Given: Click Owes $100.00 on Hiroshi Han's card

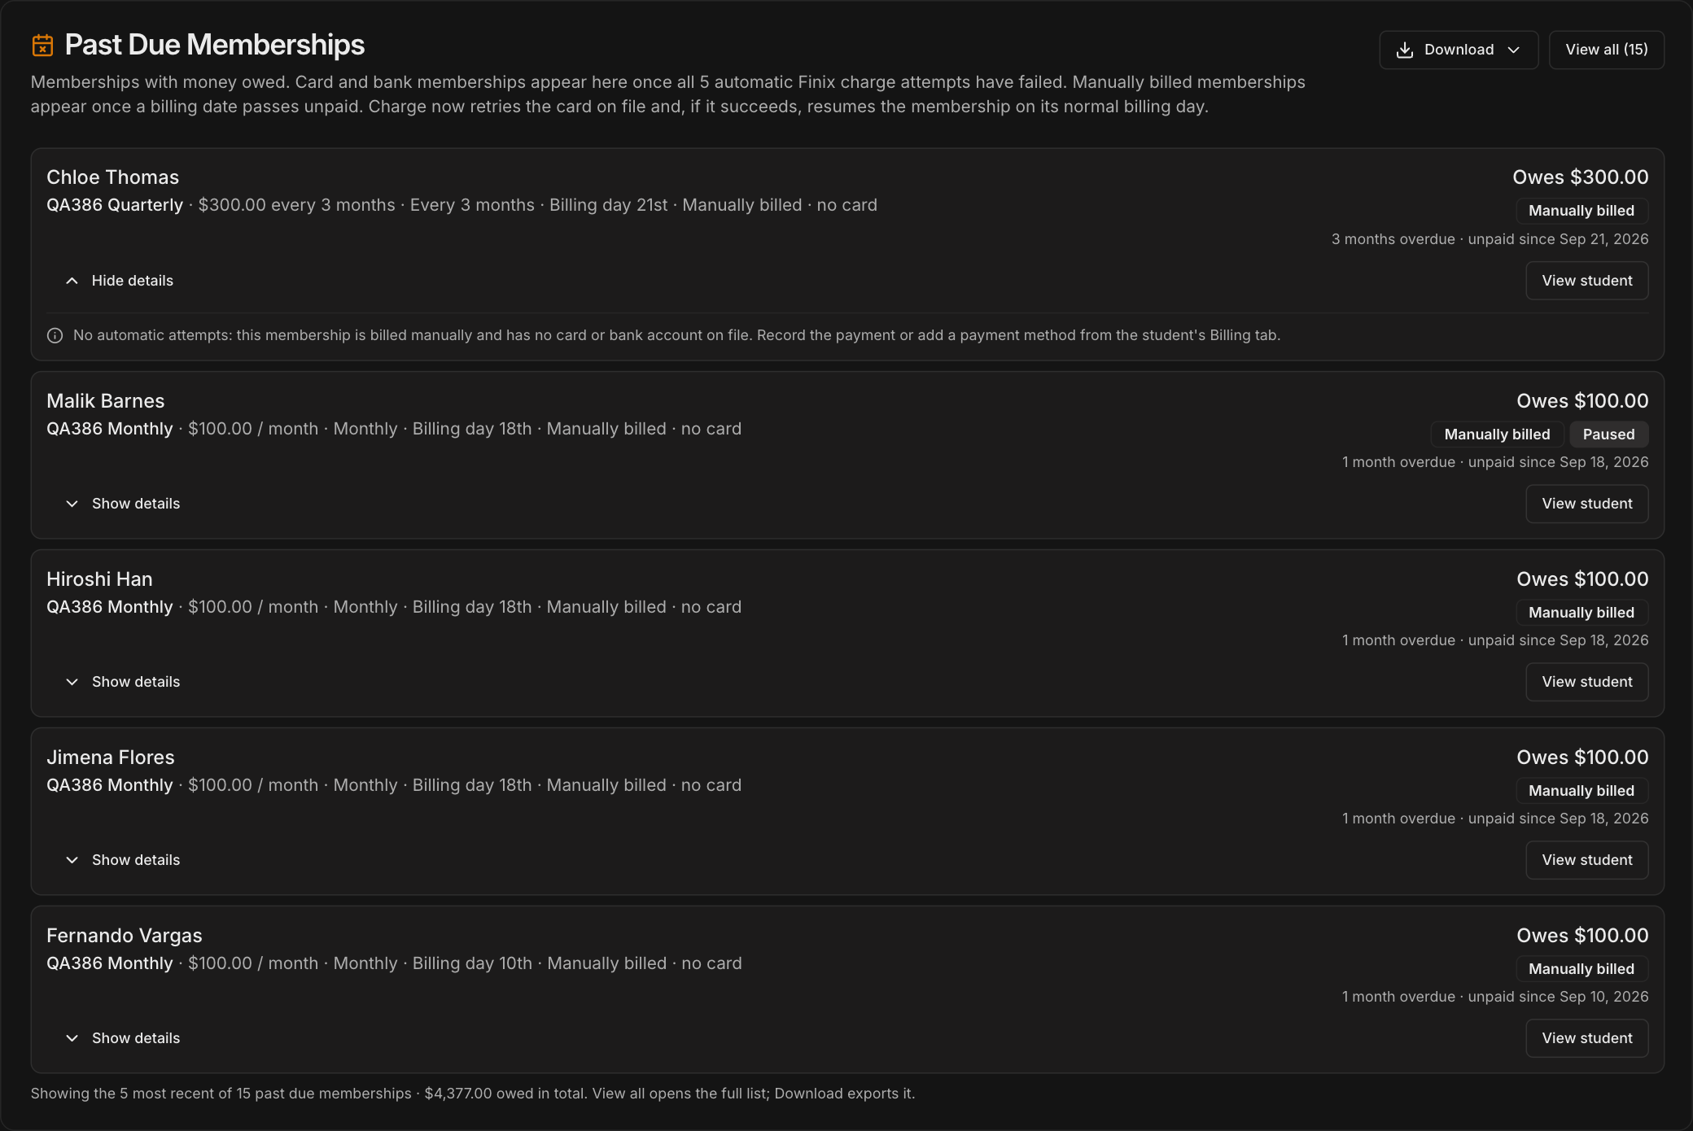Looking at the screenshot, I should pyautogui.click(x=1582, y=579).
